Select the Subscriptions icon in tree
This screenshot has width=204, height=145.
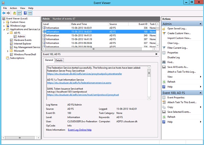point(8,58)
